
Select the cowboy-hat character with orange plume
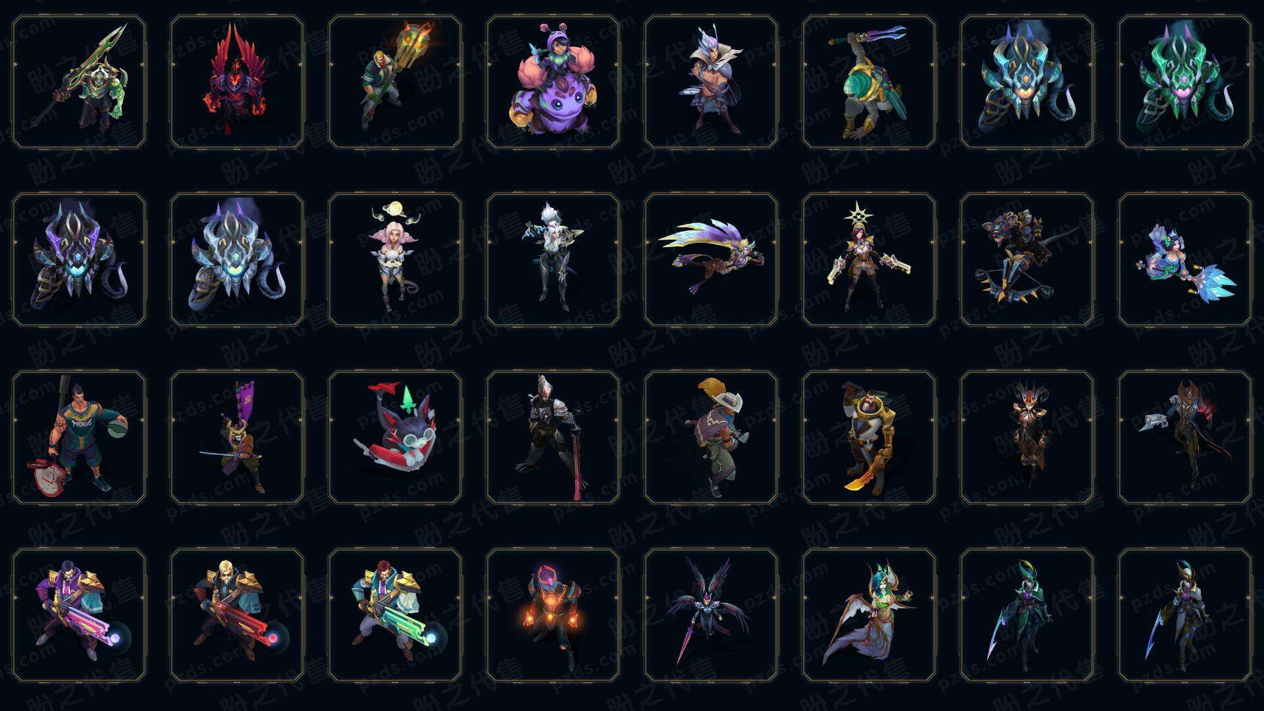click(x=711, y=438)
